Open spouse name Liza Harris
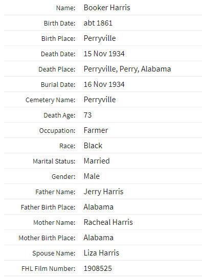The image size is (202, 277). [x=101, y=253]
